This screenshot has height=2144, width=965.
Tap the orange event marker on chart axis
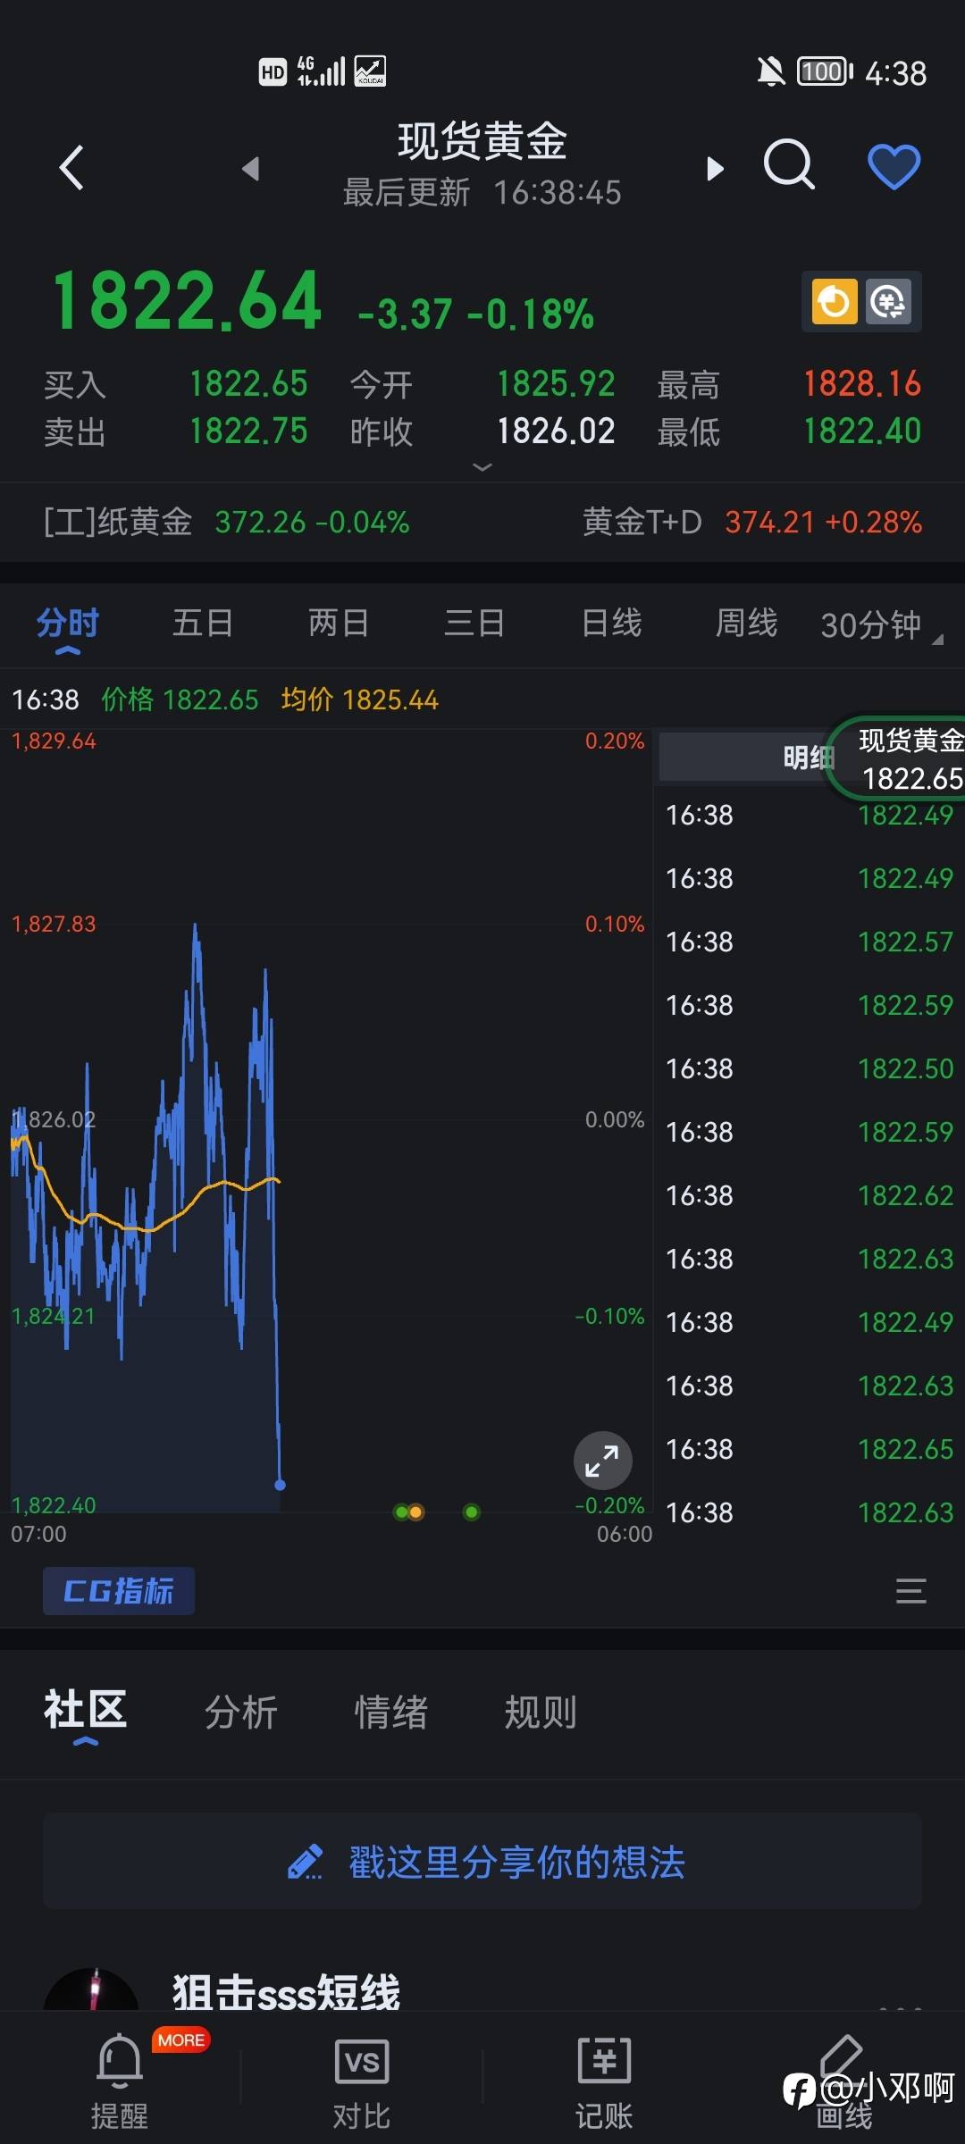pyautogui.click(x=416, y=1512)
